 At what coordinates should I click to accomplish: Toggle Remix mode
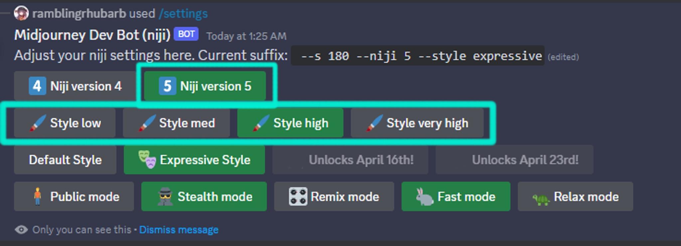click(x=334, y=197)
